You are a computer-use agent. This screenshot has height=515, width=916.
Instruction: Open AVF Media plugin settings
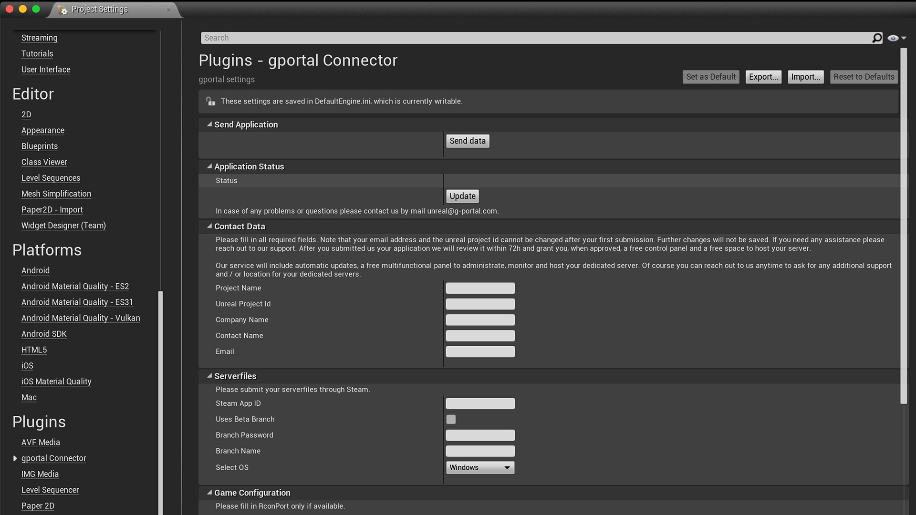tap(41, 443)
